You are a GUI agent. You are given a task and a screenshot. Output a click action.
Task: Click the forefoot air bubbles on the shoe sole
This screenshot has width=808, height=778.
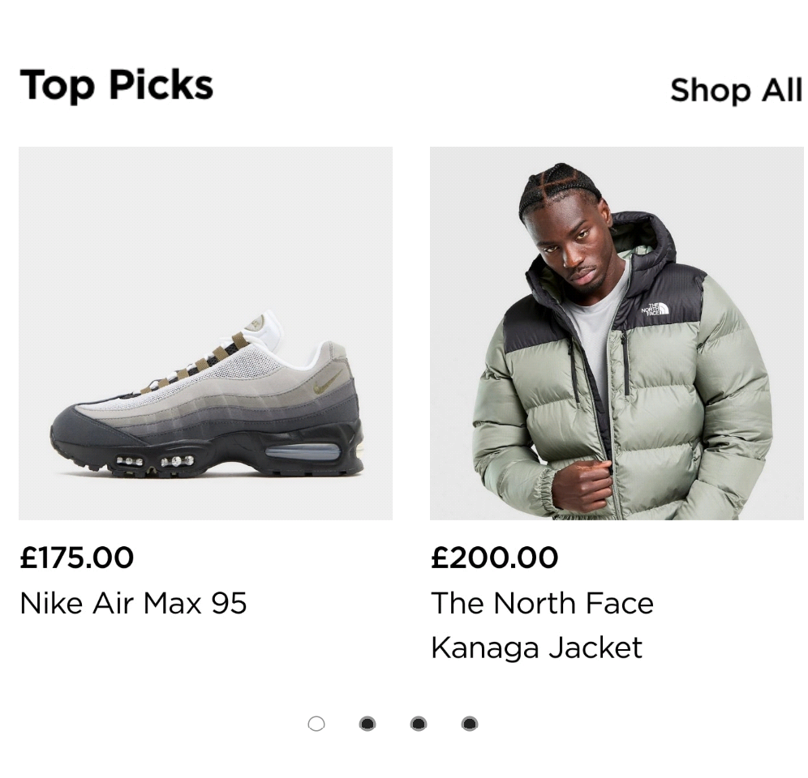[x=155, y=461]
